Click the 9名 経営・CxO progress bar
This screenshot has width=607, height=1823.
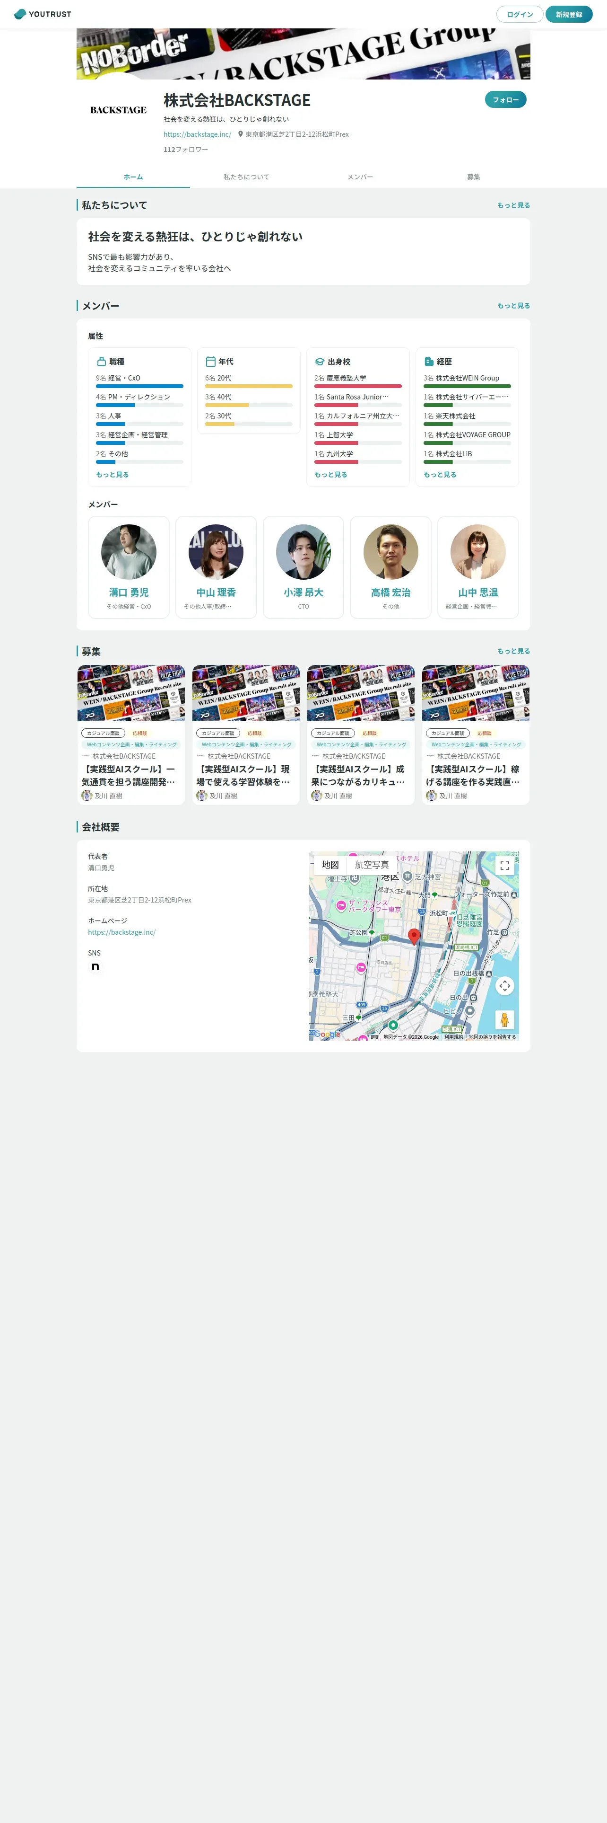pyautogui.click(x=140, y=386)
